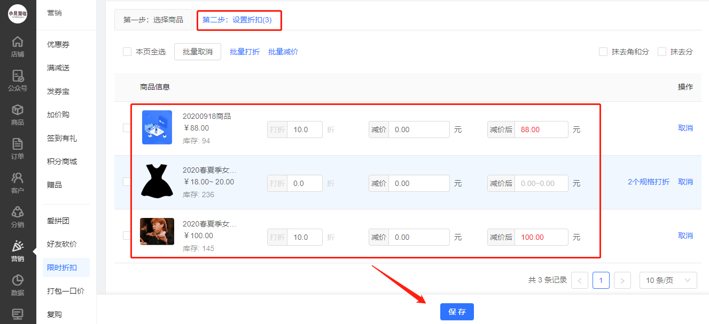709x324 pixels.
Task: Open the 客户 section
Action: pos(18,182)
